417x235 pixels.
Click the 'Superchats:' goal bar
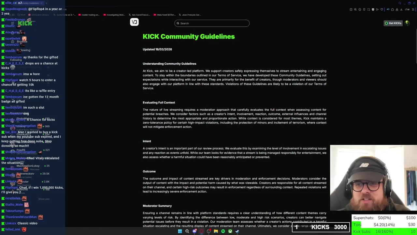[x=384, y=218]
